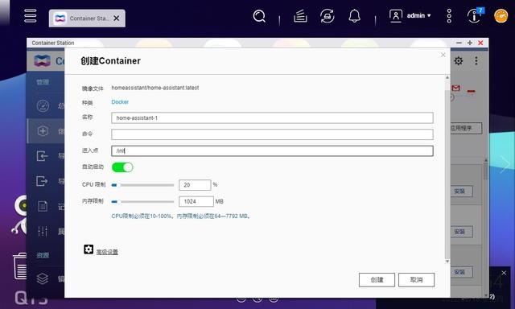
Task: Click the entrypoint field containing /init
Action: pyautogui.click(x=272, y=151)
